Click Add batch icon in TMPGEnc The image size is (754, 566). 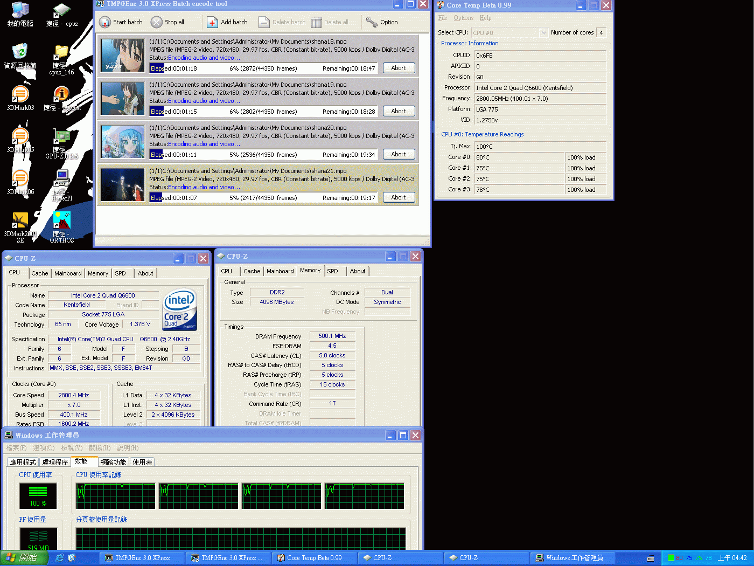point(212,22)
